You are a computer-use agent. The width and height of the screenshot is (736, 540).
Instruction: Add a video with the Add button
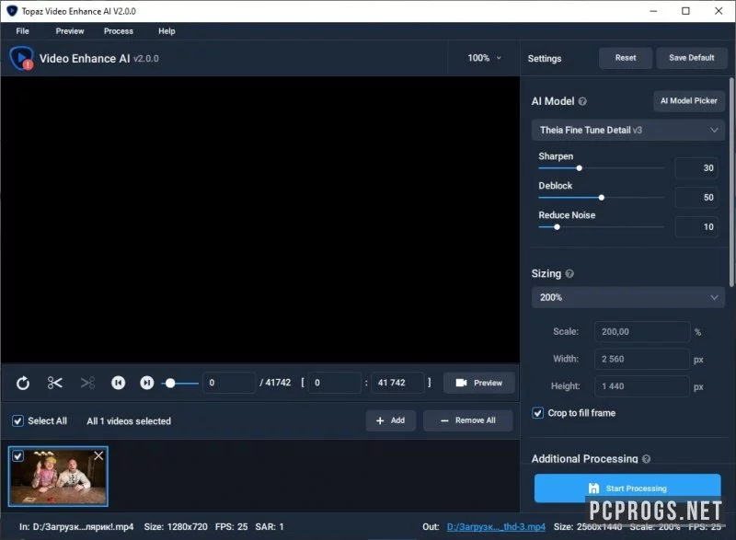(390, 420)
